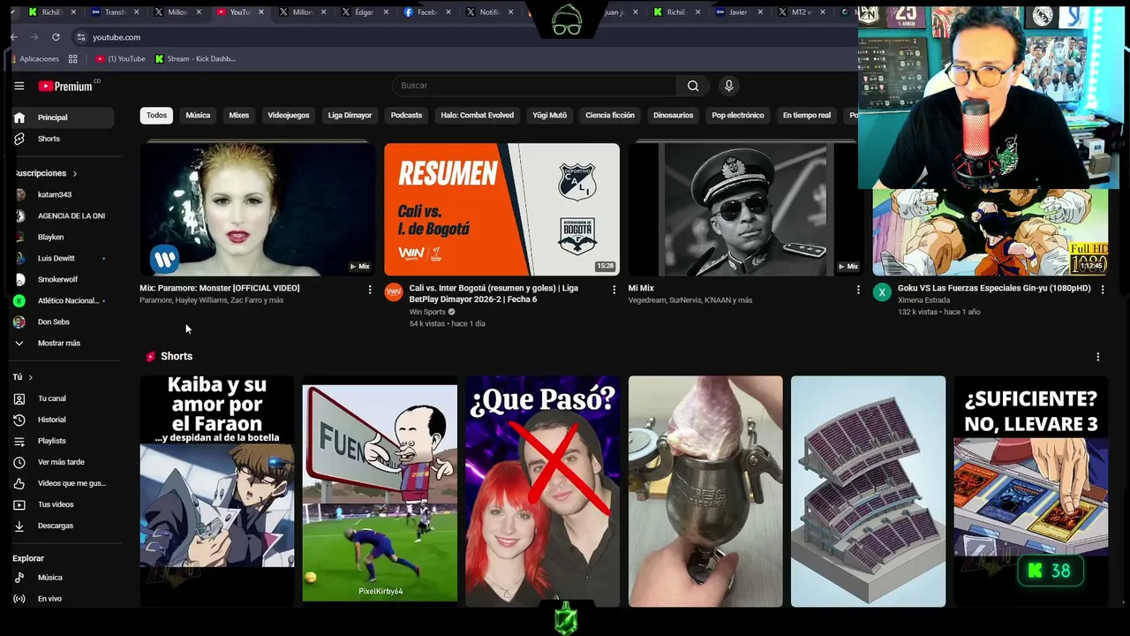1130x636 pixels.
Task: Select the Mixes filter chip
Action: tap(239, 116)
